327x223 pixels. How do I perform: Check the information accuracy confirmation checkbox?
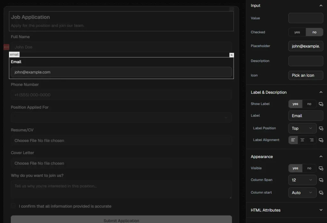13,205
